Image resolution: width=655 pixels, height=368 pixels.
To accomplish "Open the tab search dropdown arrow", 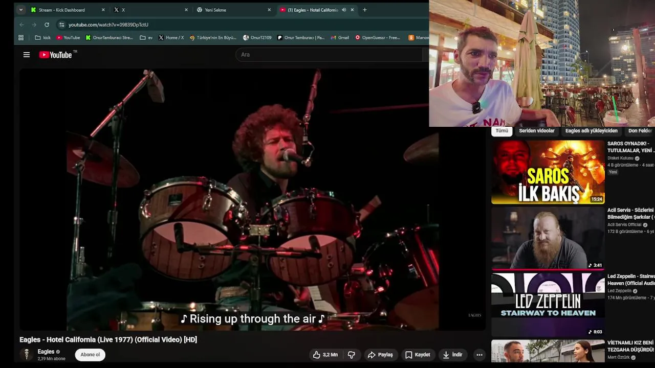I will click(21, 10).
